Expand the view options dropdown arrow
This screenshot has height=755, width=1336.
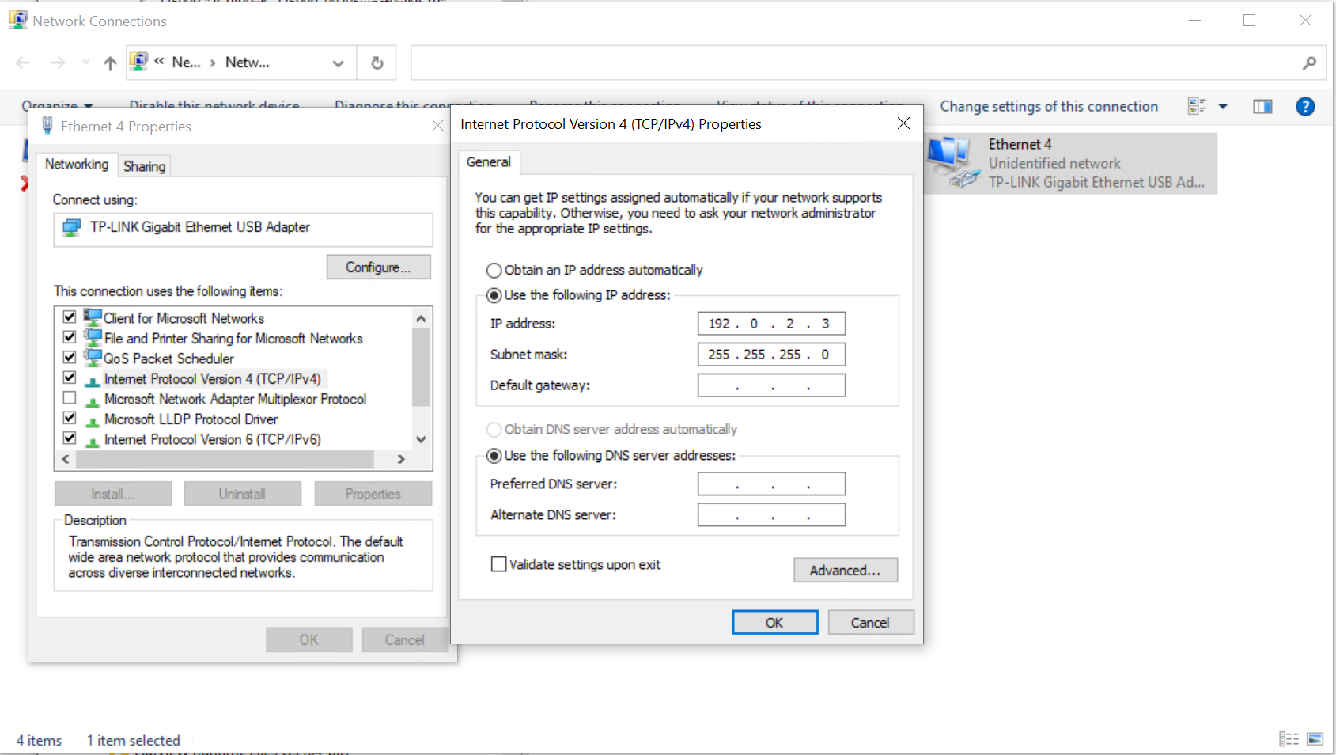(x=1223, y=106)
